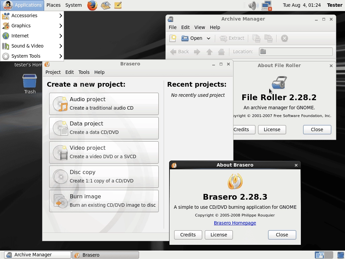This screenshot has width=345, height=259.
Task: Click the volume speaker icon
Action: coord(253,5)
